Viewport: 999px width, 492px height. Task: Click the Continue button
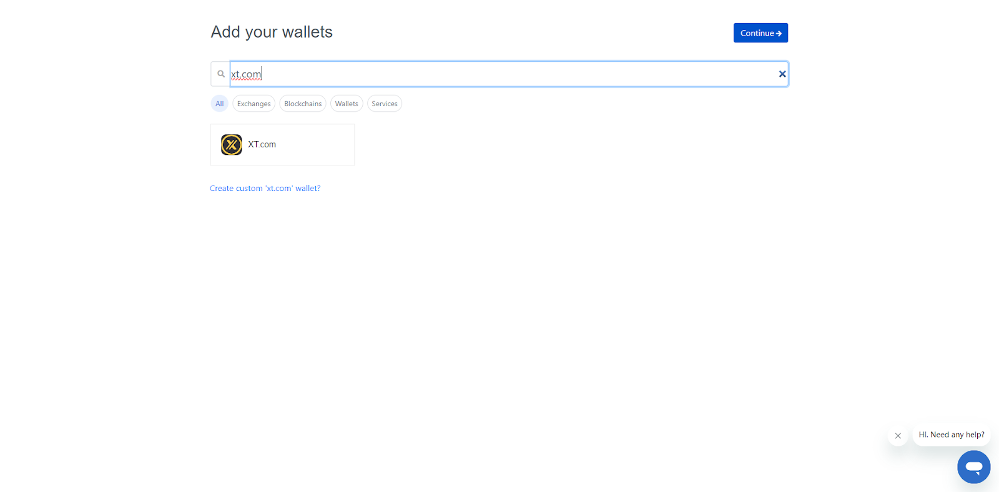tap(756, 33)
